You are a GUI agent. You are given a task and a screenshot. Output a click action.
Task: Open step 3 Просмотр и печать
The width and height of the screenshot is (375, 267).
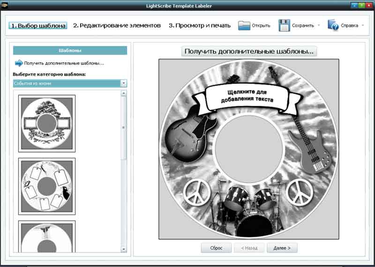pos(199,25)
